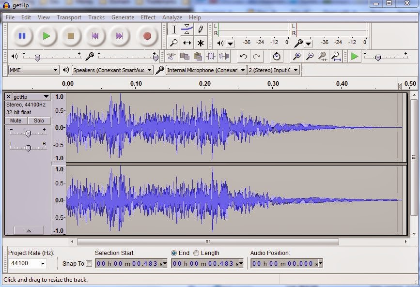Screen dimensions: 420x287
Task: Select the Envelope tool
Action: coord(187,30)
